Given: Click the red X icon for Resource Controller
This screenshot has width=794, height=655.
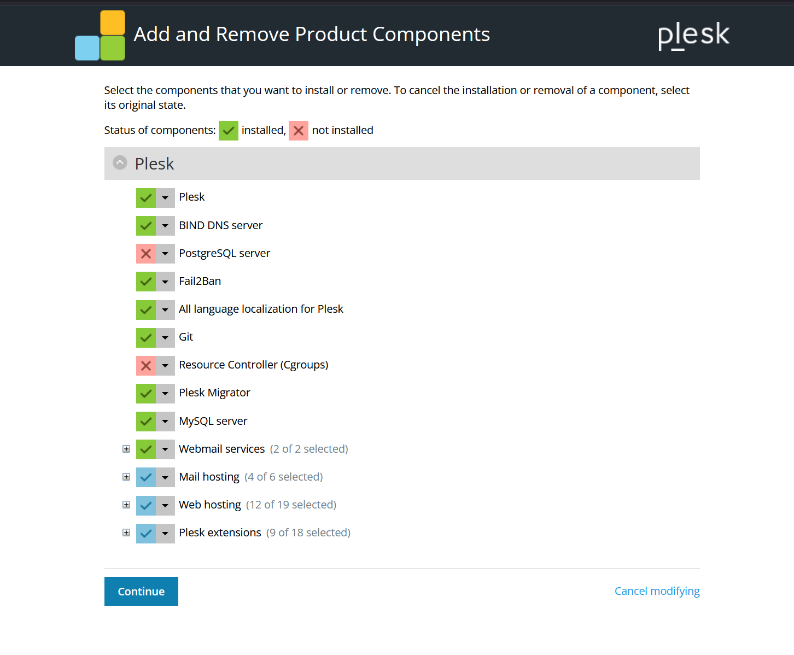Looking at the screenshot, I should click(x=146, y=365).
